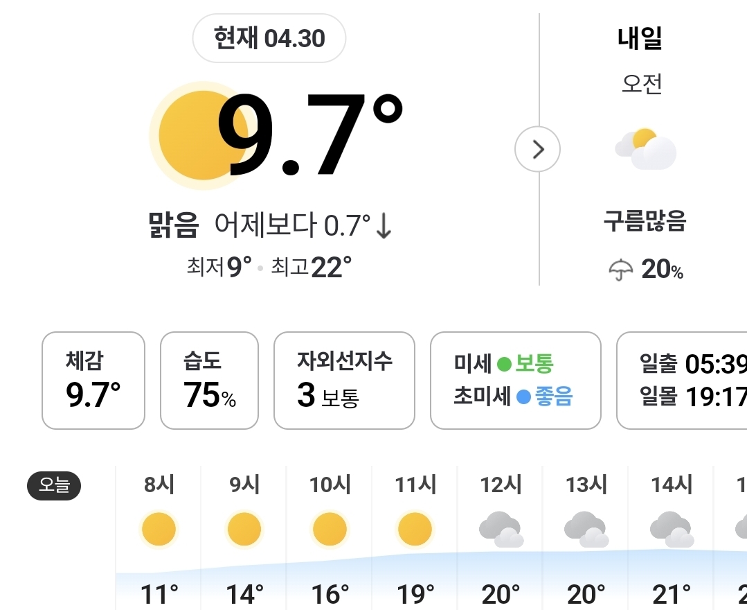The image size is (747, 610).
Task: Click the 8시 sunny weather icon
Action: [x=159, y=530]
